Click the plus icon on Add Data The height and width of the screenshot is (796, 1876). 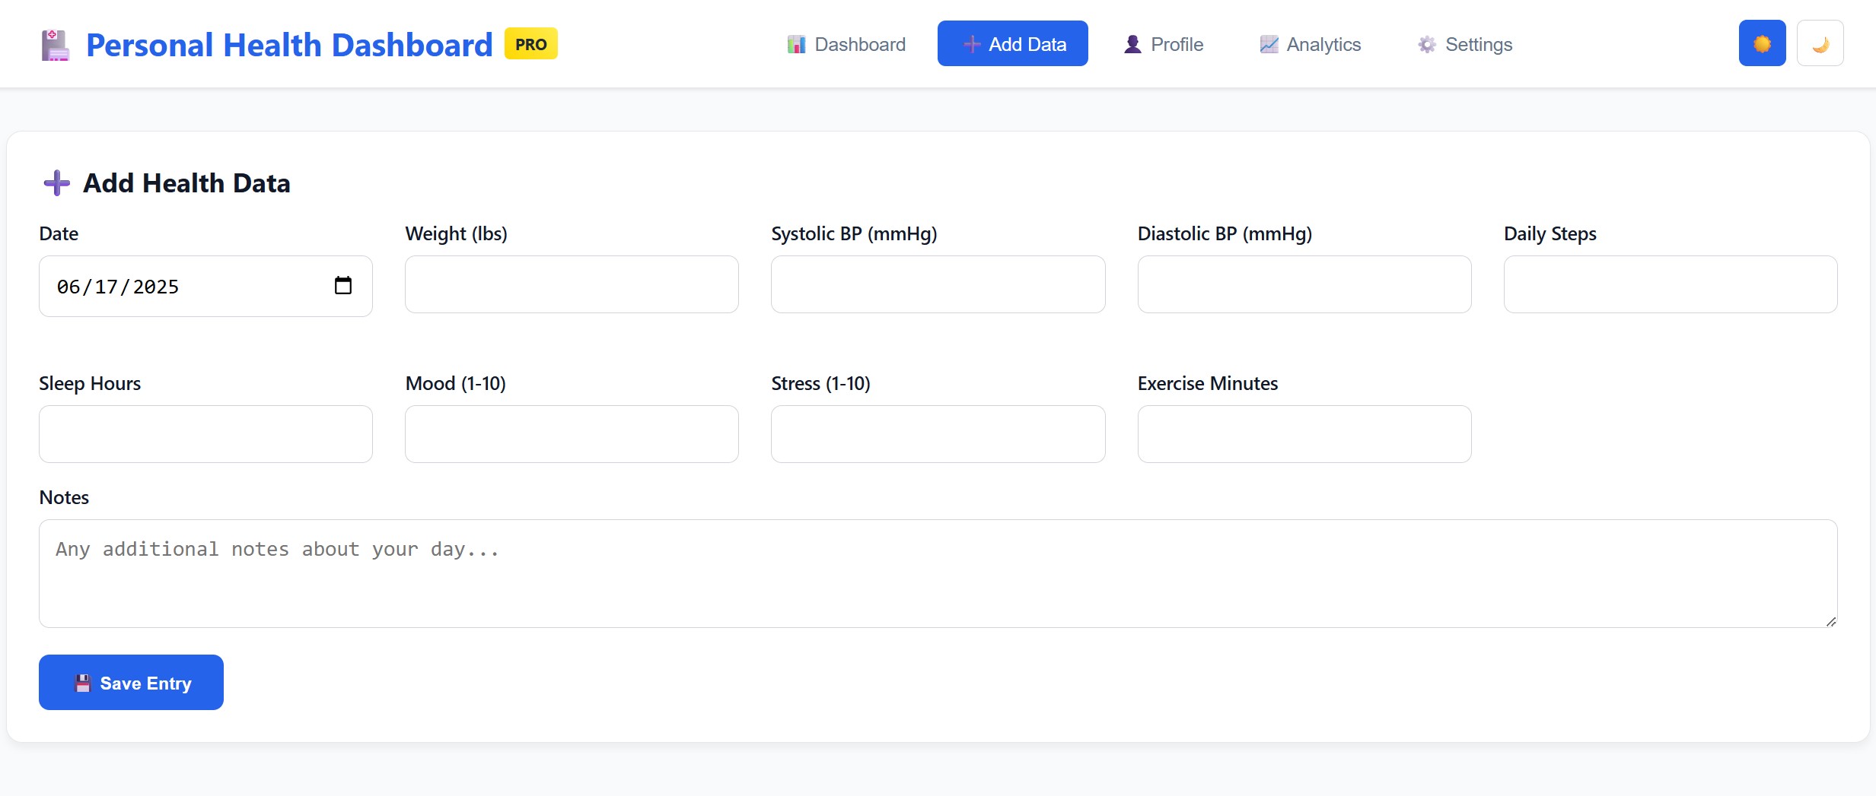(972, 43)
